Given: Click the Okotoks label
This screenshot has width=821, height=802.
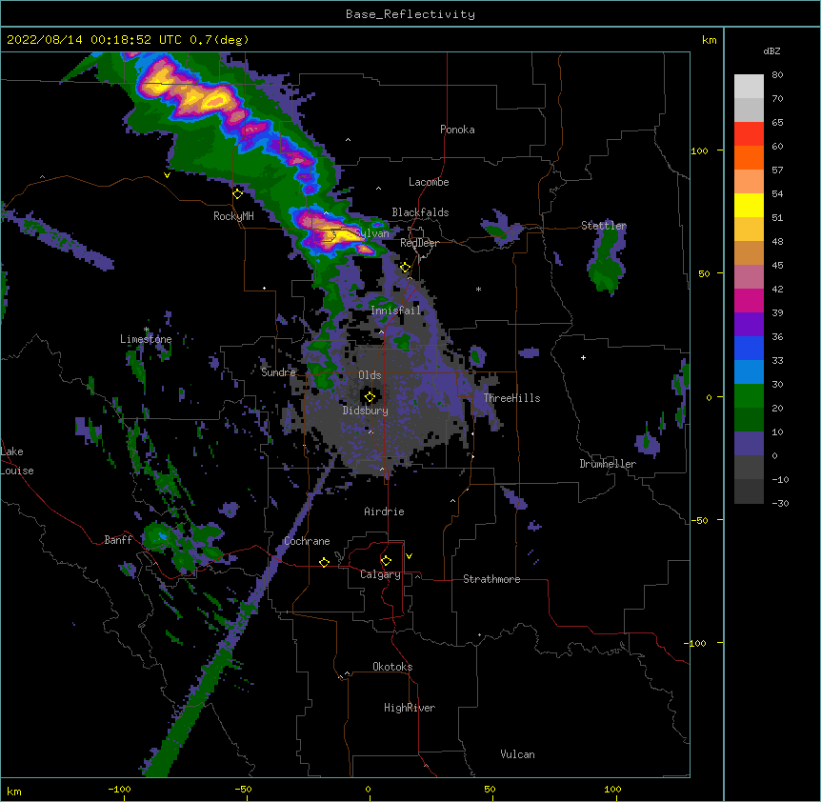Looking at the screenshot, I should [392, 667].
